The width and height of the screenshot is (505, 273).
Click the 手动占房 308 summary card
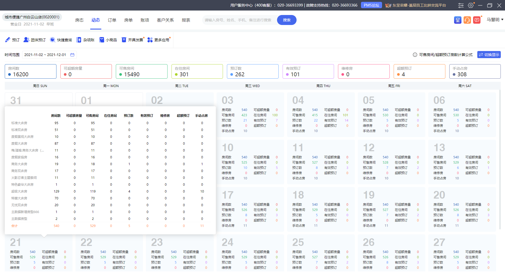coord(475,71)
